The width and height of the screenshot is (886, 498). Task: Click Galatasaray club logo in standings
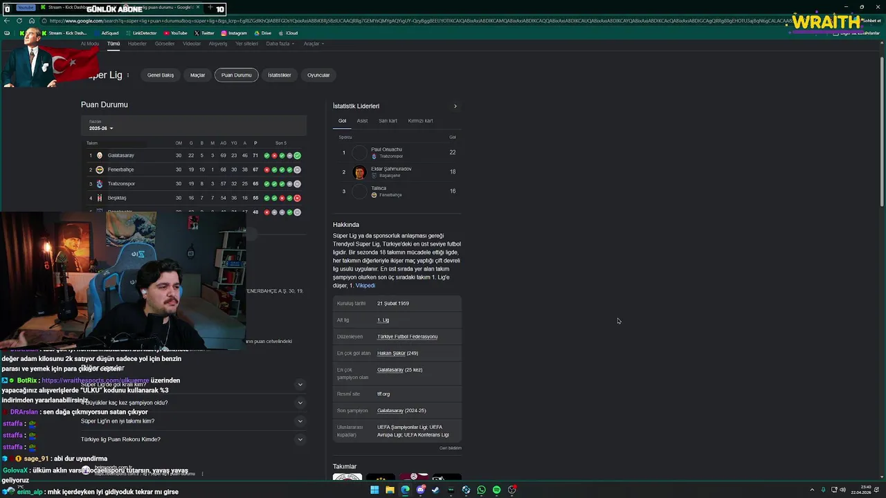[99, 156]
